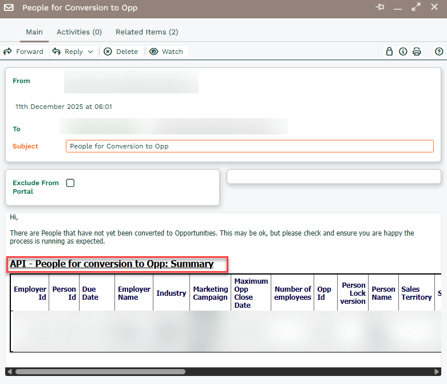Image resolution: width=447 pixels, height=384 pixels.
Task: Delete this email message
Action: tap(121, 52)
